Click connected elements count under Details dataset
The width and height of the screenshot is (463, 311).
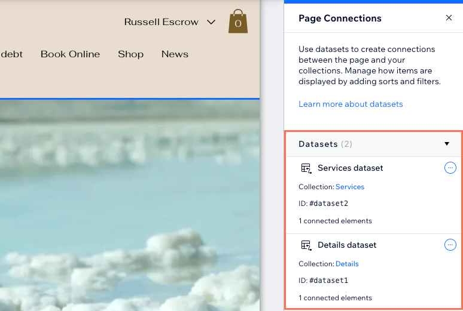pyautogui.click(x=335, y=298)
